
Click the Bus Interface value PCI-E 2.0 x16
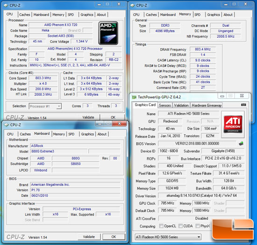coord(223,158)
